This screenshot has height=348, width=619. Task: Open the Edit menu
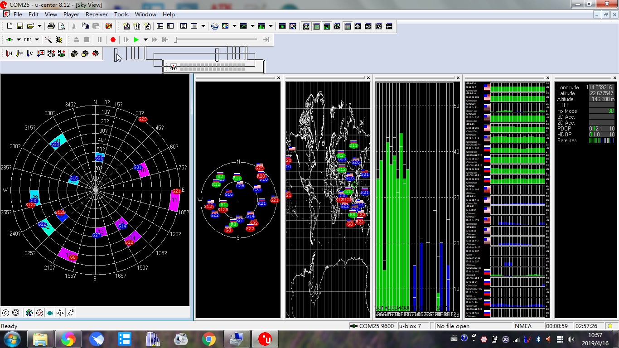tap(34, 14)
